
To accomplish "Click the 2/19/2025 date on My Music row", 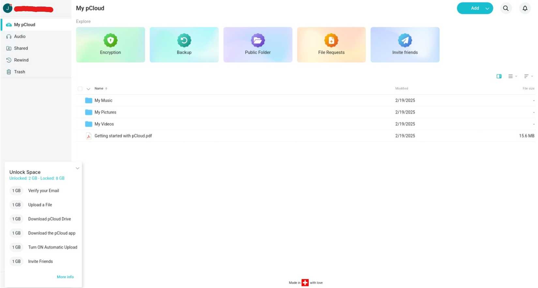I will coord(405,100).
